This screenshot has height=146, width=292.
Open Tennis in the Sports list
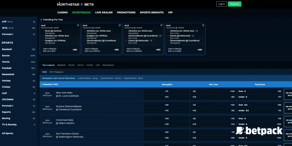(19, 62)
